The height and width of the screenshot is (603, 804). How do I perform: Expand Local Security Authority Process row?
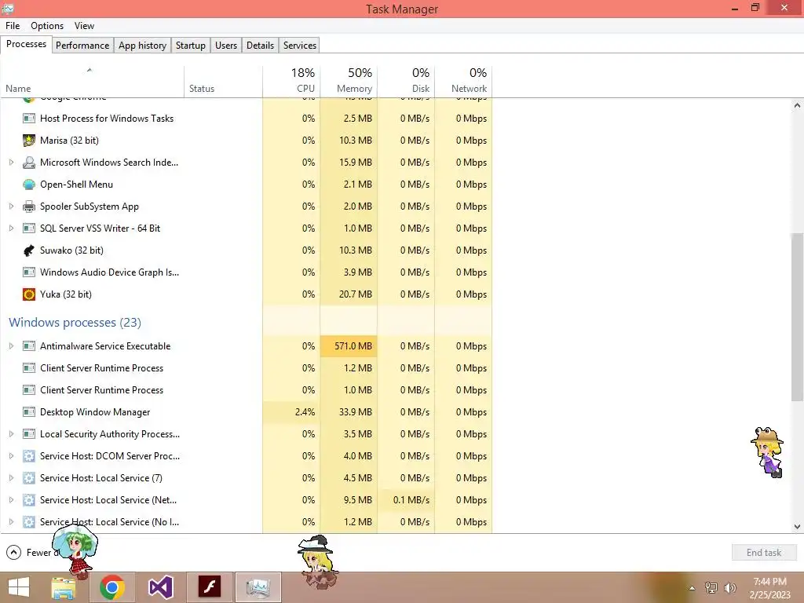(11, 433)
